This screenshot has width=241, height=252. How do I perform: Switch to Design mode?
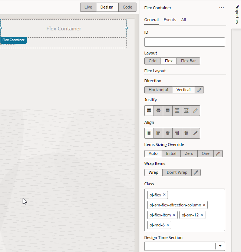107,7
